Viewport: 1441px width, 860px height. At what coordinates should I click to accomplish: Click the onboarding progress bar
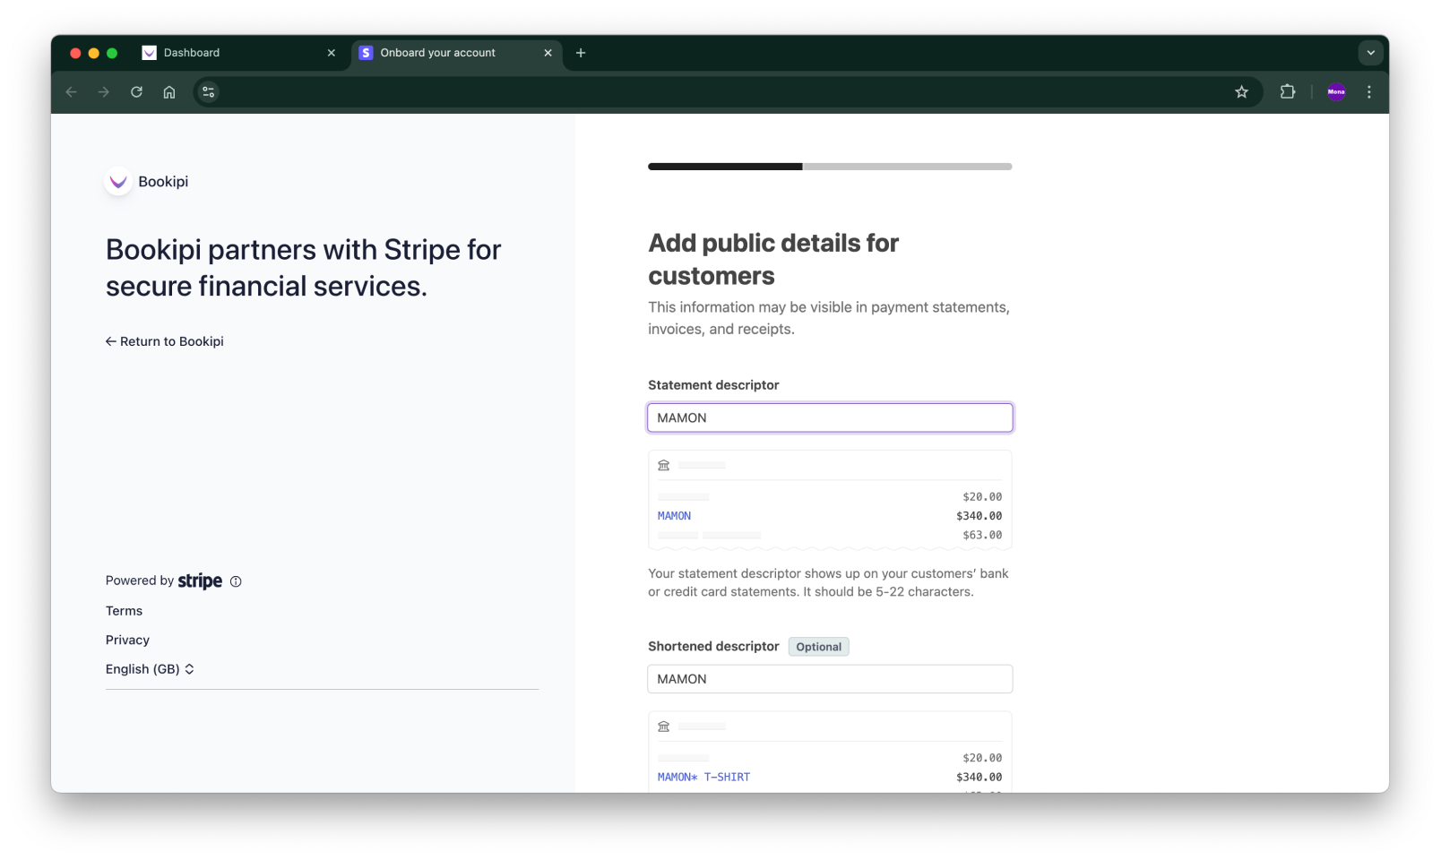830,166
